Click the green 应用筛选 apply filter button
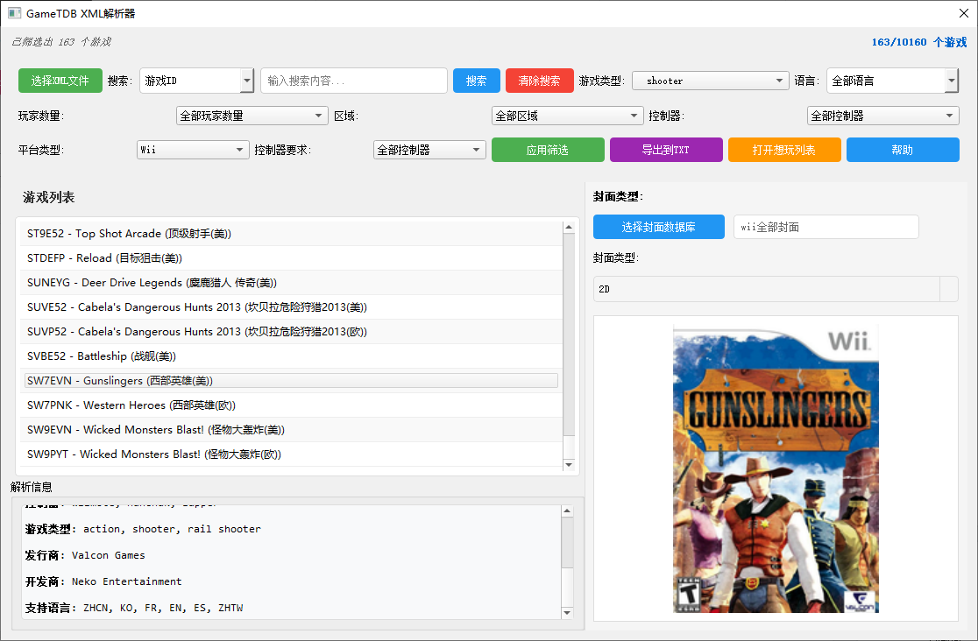This screenshot has height=641, width=978. (548, 150)
